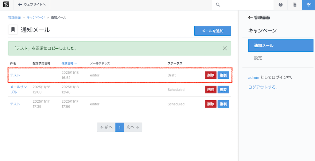Delete the Draft テスト mail

tap(211, 75)
